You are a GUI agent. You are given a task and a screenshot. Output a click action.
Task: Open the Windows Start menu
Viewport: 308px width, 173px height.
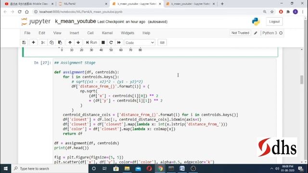tap(5, 169)
